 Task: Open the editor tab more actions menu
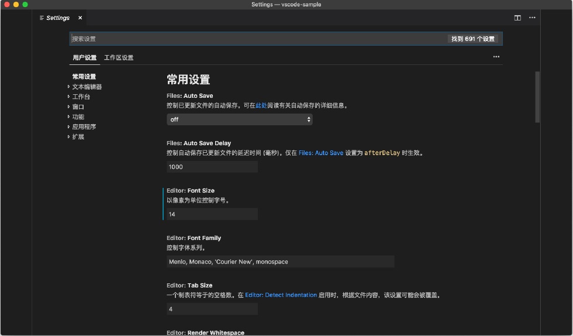click(x=532, y=18)
